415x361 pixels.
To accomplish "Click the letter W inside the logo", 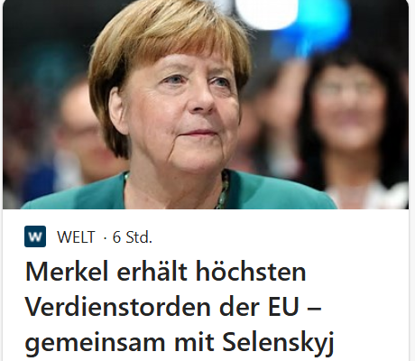I will pos(35,236).
